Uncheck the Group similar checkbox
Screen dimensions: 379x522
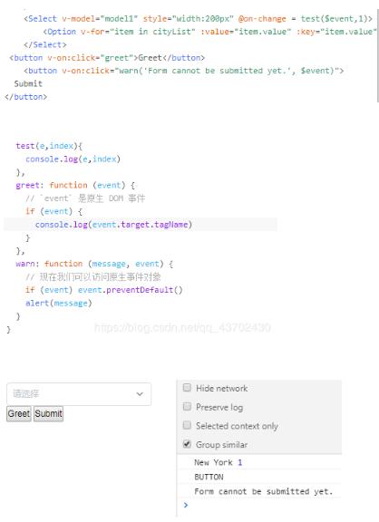point(187,444)
